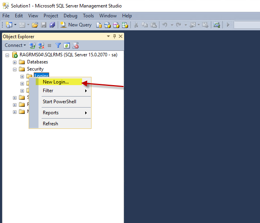This screenshot has height=223, width=260.
Task: Open dropdown arrow beside Add New Item
Action: point(28,25)
